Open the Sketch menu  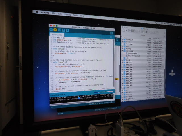[x=67, y=14]
